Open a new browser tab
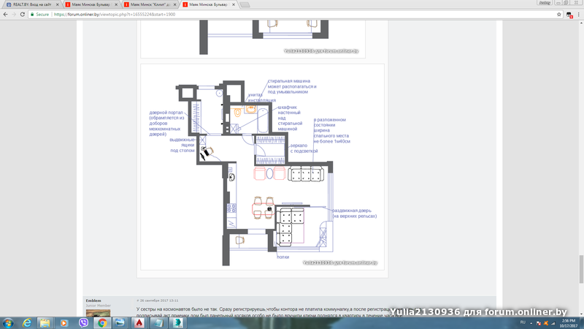Viewport: 584px width, 329px height. pyautogui.click(x=245, y=5)
